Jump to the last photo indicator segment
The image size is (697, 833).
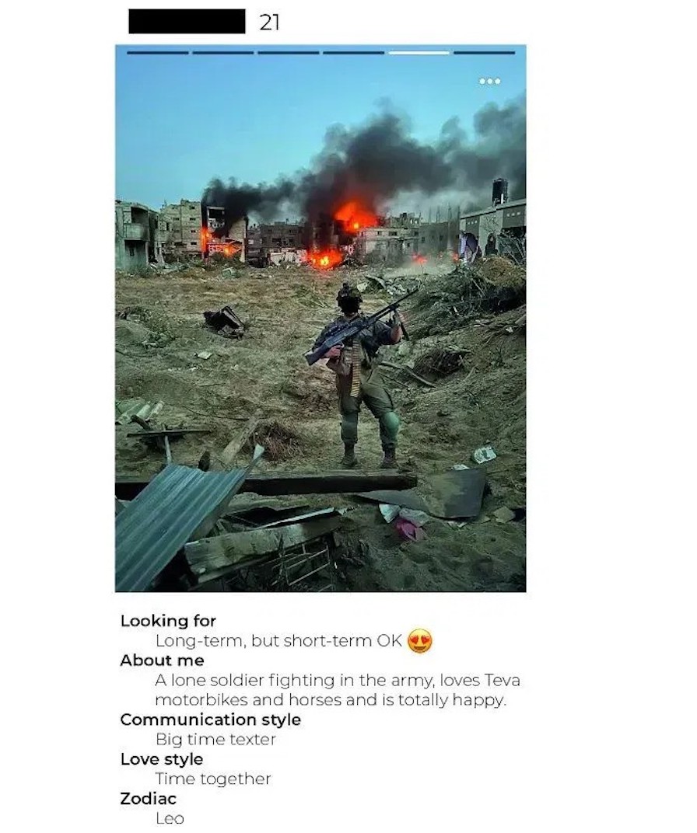click(485, 53)
